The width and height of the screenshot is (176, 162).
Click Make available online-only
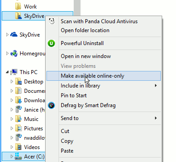pyautogui.click(x=104, y=76)
